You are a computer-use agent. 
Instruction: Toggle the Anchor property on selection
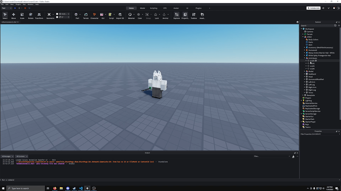tap(165, 15)
